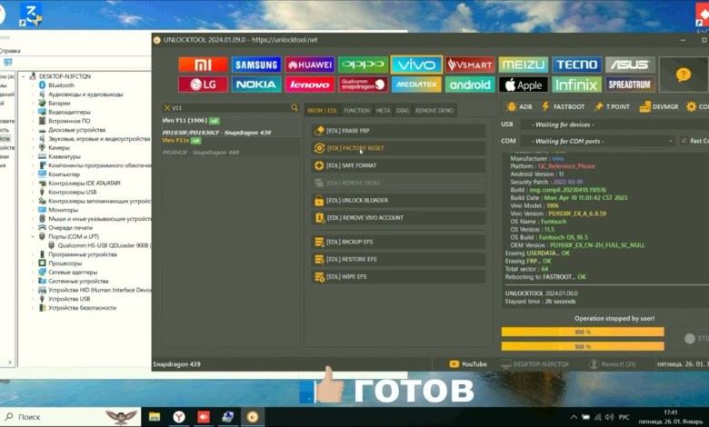Viewport: 709px width, 427px height.
Task: Open the YouTube link in status bar
Action: pyautogui.click(x=468, y=364)
